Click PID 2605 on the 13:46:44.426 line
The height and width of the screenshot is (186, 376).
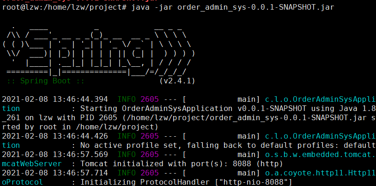click(x=150, y=136)
